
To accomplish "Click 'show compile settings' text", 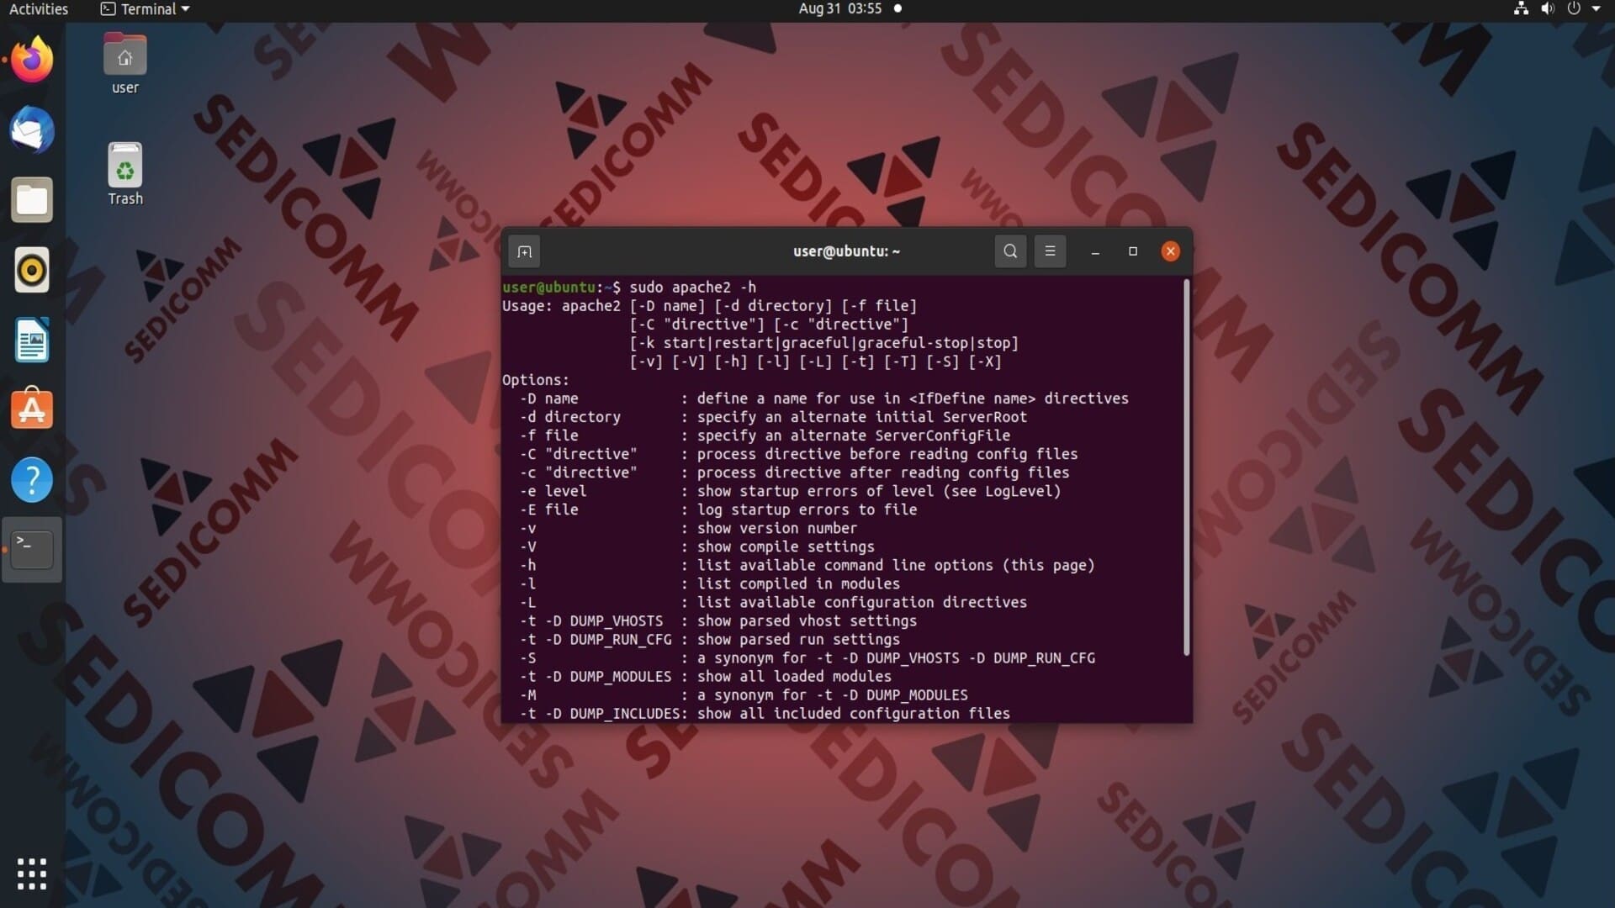I will pos(786,546).
